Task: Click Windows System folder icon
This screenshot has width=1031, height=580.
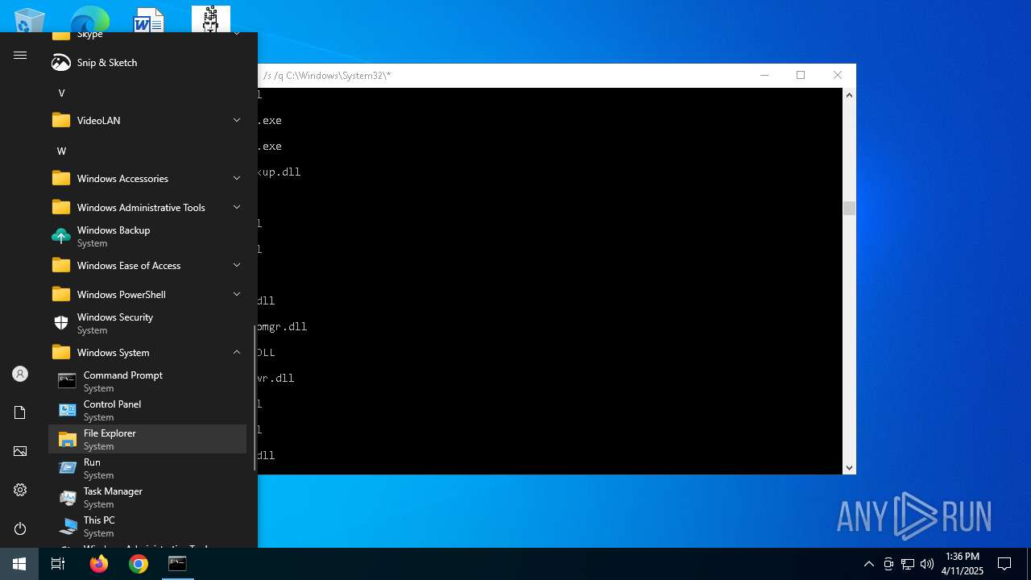Action: click(61, 353)
